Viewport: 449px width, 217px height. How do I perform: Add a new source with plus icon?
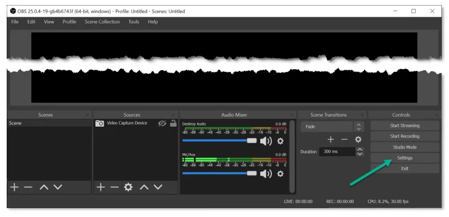100,187
